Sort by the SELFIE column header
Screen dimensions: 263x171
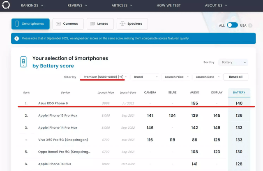click(172, 92)
